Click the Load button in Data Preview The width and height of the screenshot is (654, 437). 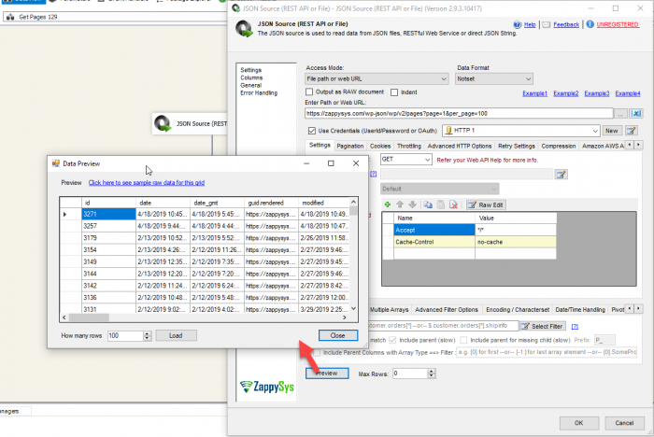176,335
